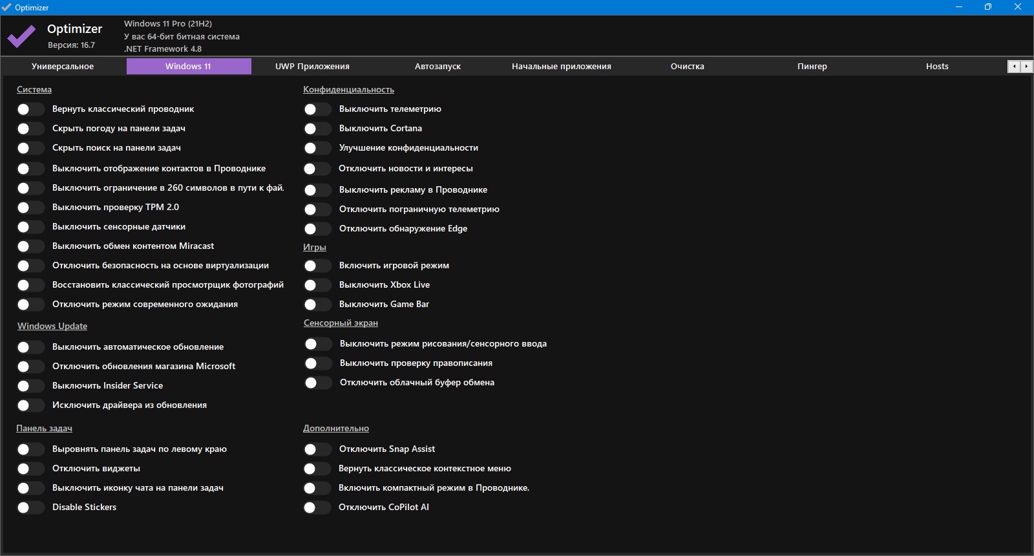Open the Очистка tab
The width and height of the screenshot is (1034, 556).
[x=687, y=67]
